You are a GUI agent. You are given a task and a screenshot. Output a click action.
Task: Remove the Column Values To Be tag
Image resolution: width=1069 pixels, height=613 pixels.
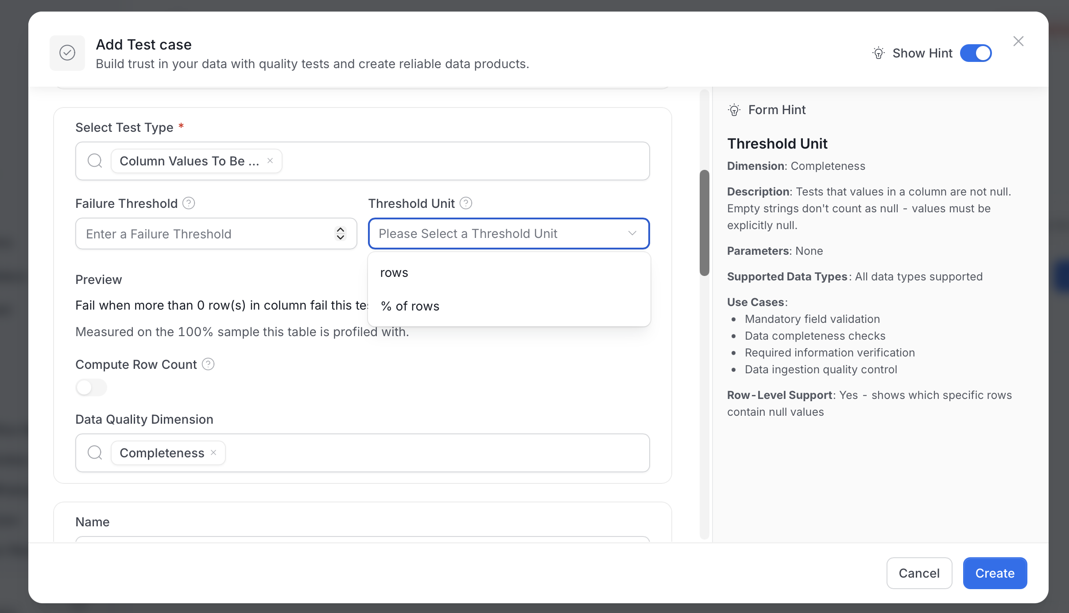click(270, 161)
